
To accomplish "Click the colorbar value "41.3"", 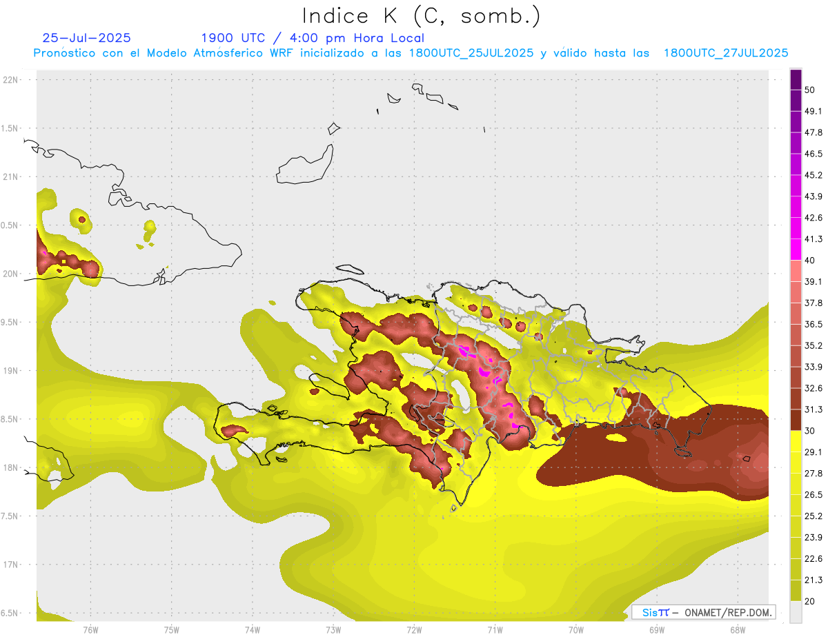I will [x=813, y=239].
